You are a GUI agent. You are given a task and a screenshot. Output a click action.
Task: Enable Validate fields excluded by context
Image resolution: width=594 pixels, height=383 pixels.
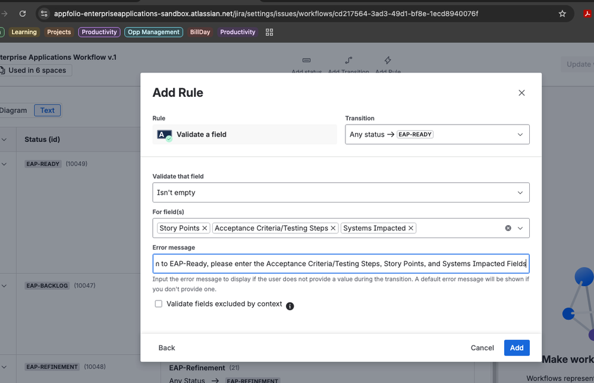pos(158,303)
